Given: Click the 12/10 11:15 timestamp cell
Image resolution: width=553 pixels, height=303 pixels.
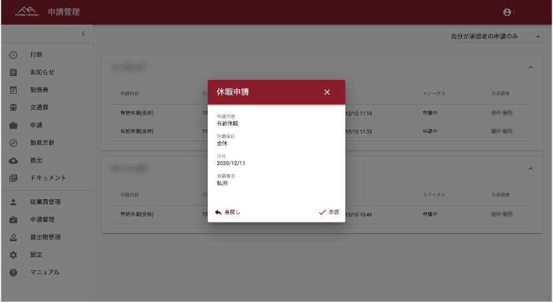Looking at the screenshot, I should tap(358, 114).
